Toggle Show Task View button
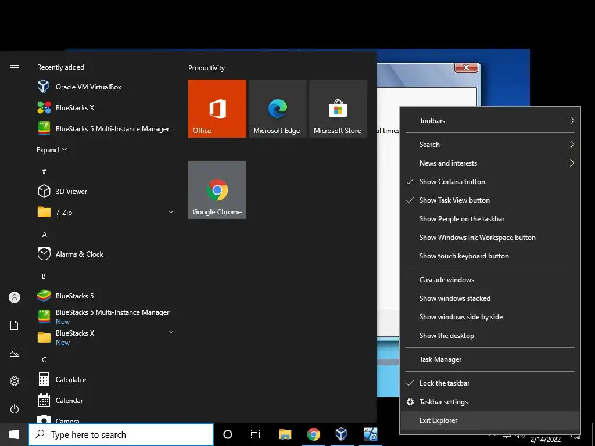This screenshot has height=446, width=595. click(x=490, y=200)
